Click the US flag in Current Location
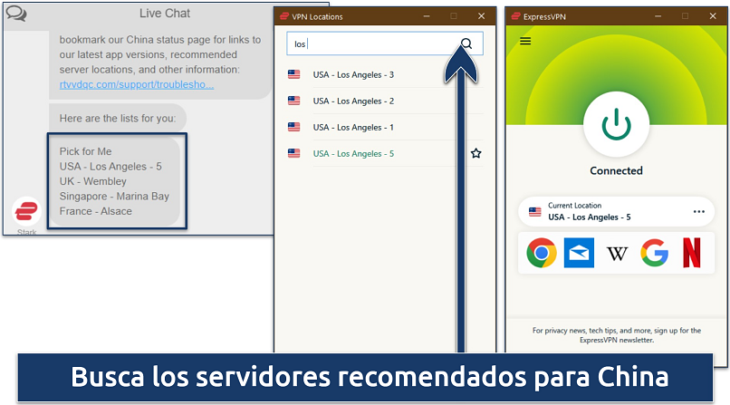Screen dimensions: 730x405 [x=535, y=212]
